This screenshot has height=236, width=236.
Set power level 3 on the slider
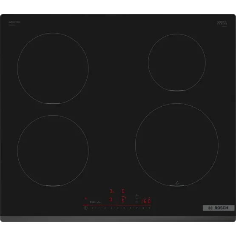tap(111, 208)
